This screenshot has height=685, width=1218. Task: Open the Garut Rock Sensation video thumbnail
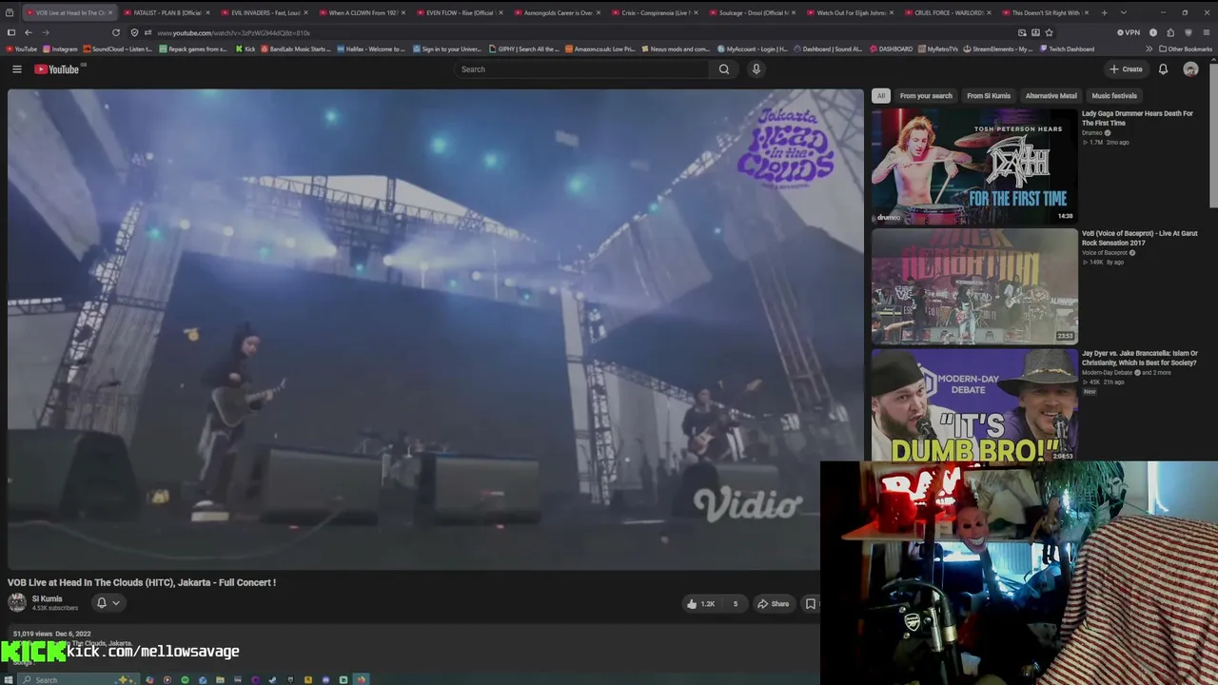974,285
